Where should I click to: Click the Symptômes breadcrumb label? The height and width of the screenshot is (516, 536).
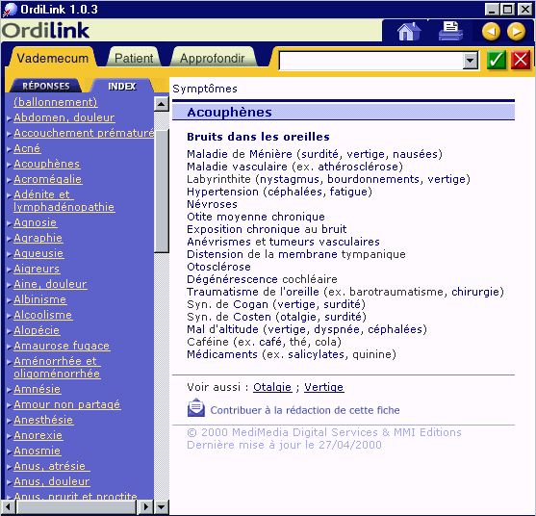pos(205,89)
